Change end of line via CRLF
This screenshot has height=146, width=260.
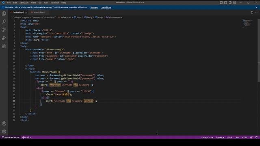click(x=237, y=137)
